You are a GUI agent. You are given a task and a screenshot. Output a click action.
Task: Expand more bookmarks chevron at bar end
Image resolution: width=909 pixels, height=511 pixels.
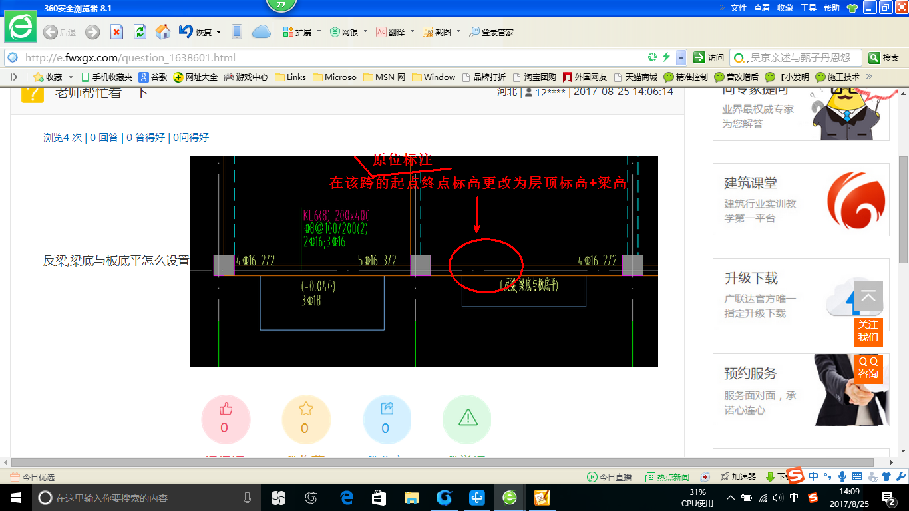pos(869,77)
